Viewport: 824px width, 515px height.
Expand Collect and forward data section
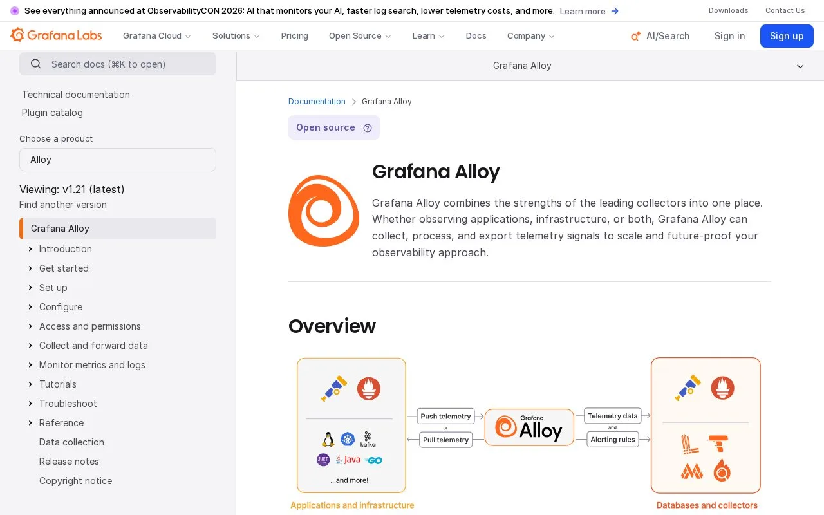[x=30, y=346]
